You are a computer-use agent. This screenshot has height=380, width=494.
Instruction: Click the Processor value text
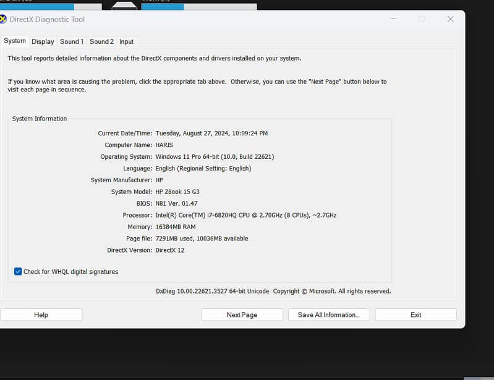point(245,215)
